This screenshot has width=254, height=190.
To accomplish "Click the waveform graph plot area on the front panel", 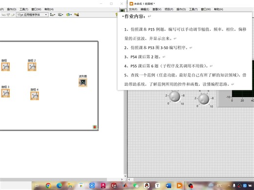I will click(x=243, y=94).
